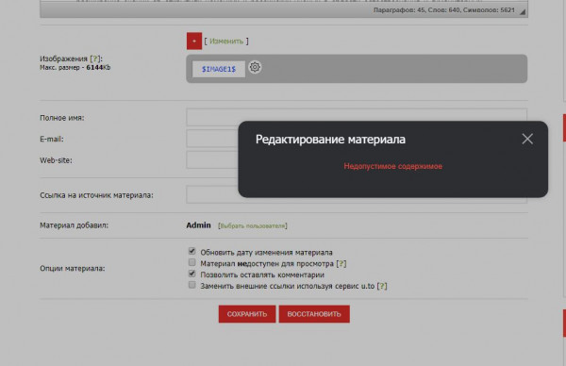Focus the E-mail input field
The image size is (566, 366).
[x=212, y=139]
